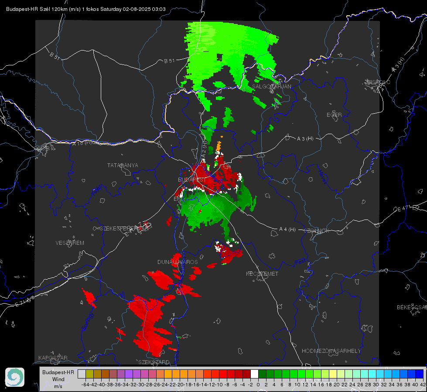Select the HODMEZOVASARHELY city label
Image resolution: width=427 pixels, height=392 pixels.
pyautogui.click(x=331, y=351)
